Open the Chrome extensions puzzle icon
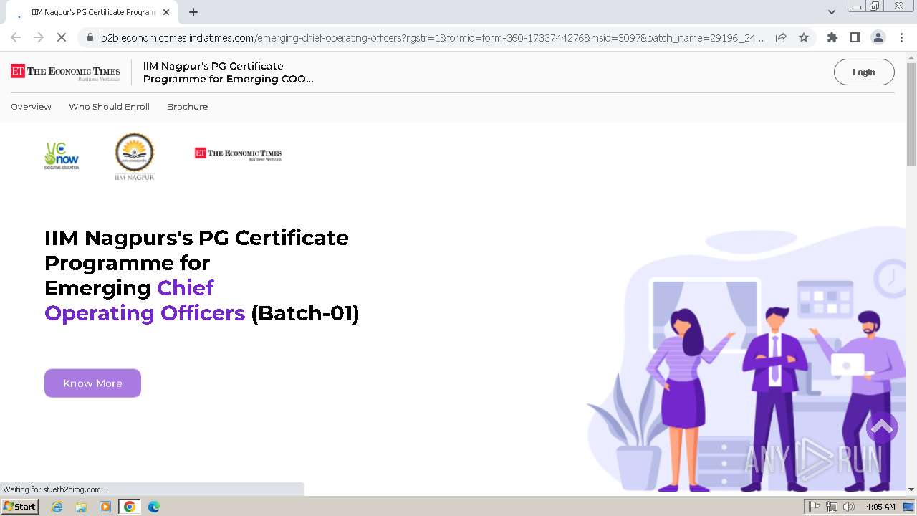Viewport: 917px width, 516px height. click(832, 37)
